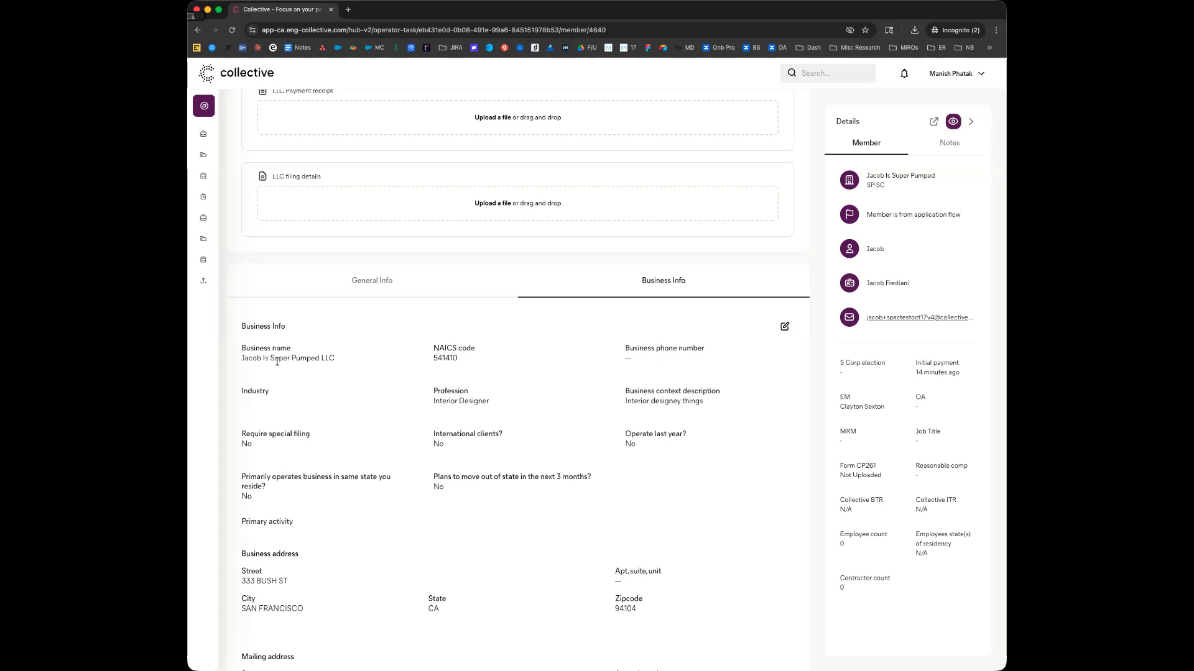Click the highlighted purple sidebar icon
The image size is (1194, 671).
[x=204, y=106]
